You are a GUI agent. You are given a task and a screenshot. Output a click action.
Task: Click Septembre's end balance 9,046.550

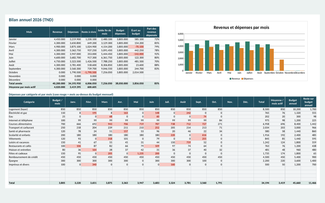tap(105, 69)
